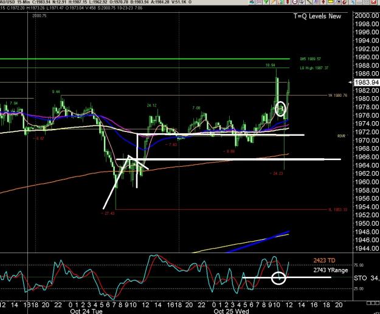Click the 'Oct 25 Wed' date label

[231, 311]
